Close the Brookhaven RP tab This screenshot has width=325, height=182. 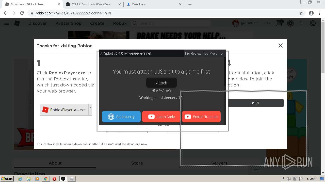click(59, 4)
